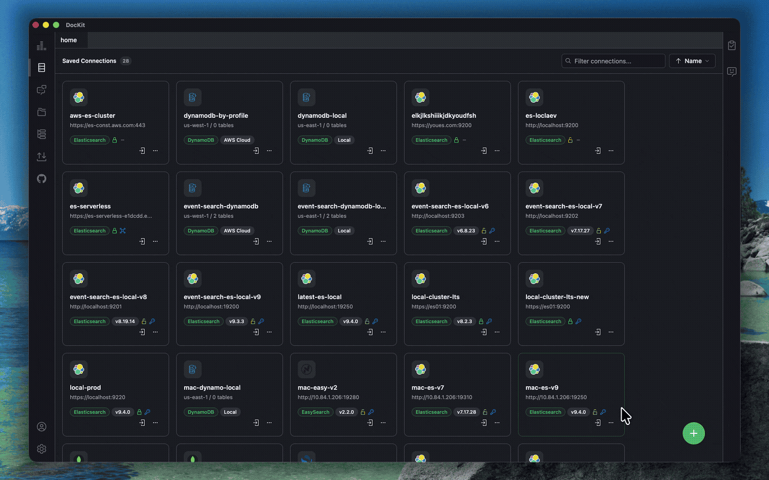Open more options menu for event-search-es-local-v9
The width and height of the screenshot is (769, 480).
[x=269, y=332]
